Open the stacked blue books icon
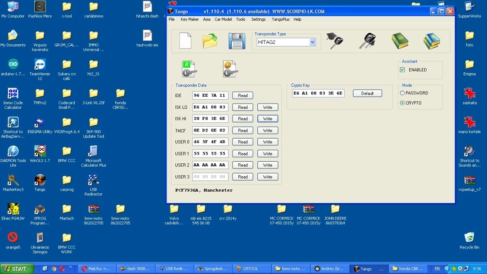Viewport: 487px width, 274px height. click(x=431, y=40)
